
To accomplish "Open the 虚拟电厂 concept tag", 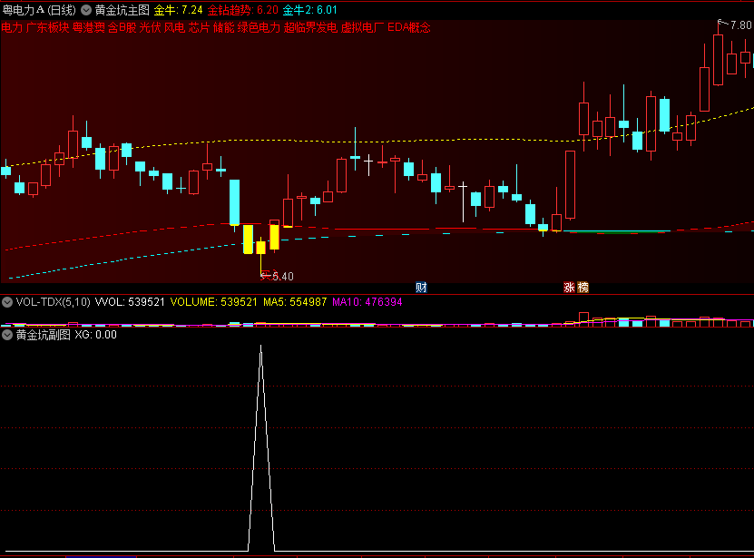I will 362,28.
